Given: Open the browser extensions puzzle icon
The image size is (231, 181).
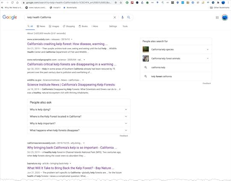Looking at the screenshot, I should click(218, 3).
